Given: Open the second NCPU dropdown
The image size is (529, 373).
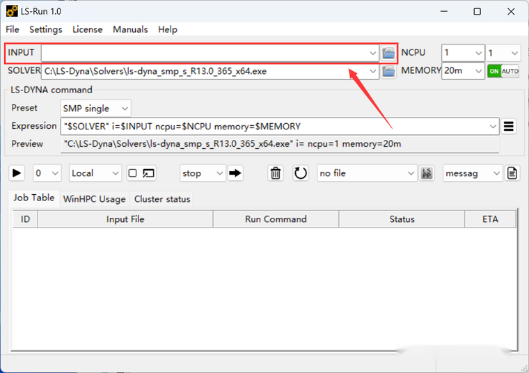Looking at the screenshot, I should (x=503, y=53).
